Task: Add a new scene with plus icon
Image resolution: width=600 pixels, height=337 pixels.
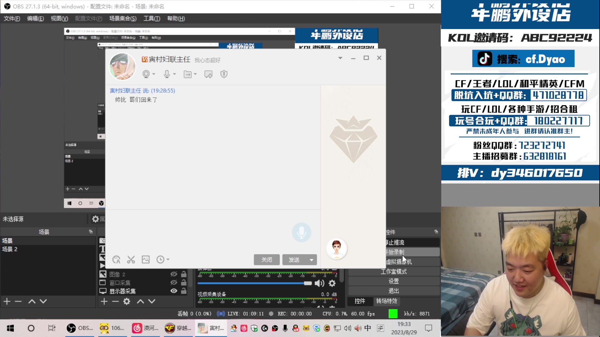Action: (x=7, y=301)
